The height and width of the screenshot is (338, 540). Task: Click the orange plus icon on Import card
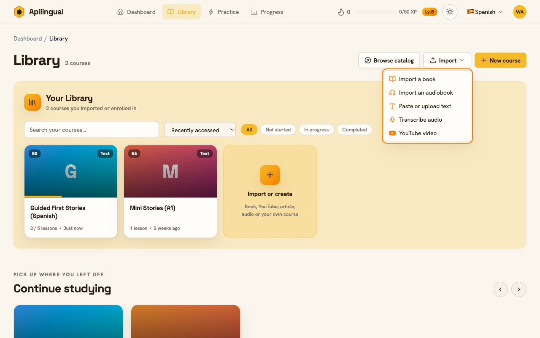[270, 175]
